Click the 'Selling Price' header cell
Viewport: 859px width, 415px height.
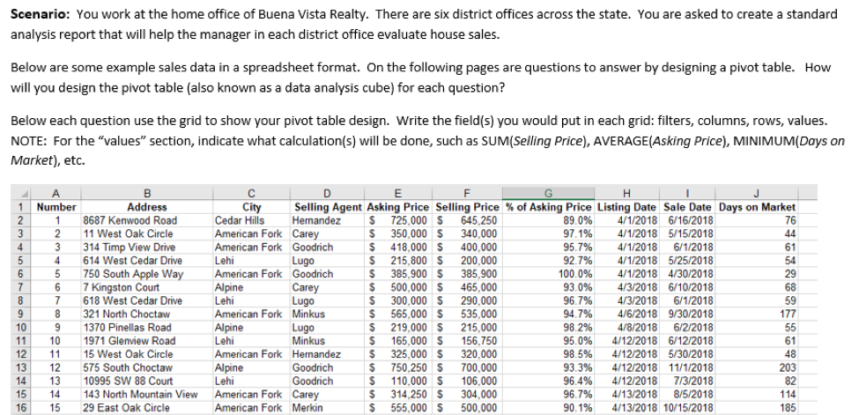467,207
